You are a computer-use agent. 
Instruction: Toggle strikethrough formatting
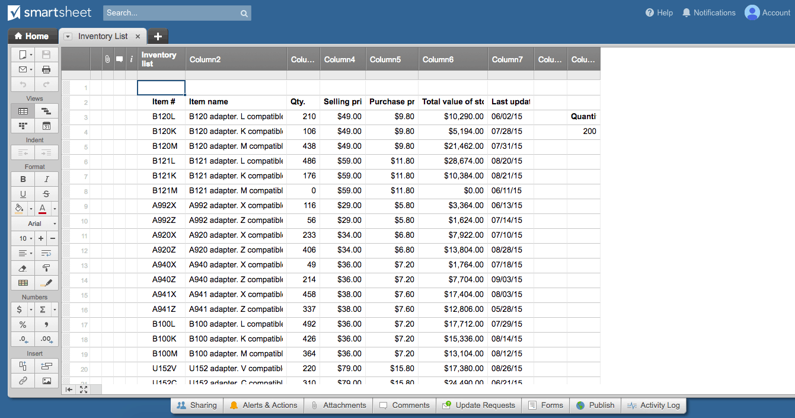tap(46, 194)
